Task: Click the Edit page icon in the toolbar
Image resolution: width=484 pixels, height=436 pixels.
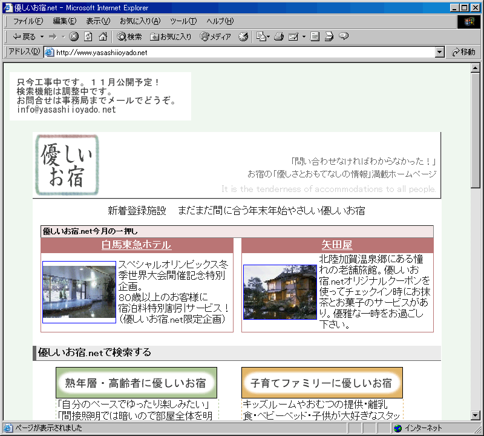Action: click(x=293, y=37)
